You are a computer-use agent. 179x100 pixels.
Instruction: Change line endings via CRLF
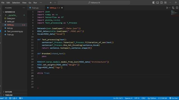coord(143,98)
